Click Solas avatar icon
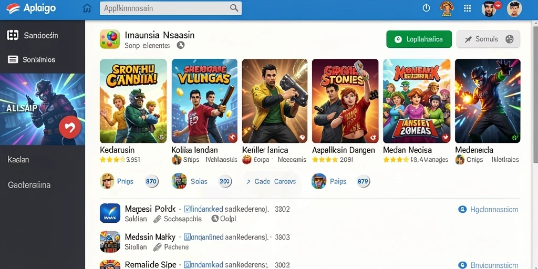This screenshot has width=538, height=269. [179, 181]
